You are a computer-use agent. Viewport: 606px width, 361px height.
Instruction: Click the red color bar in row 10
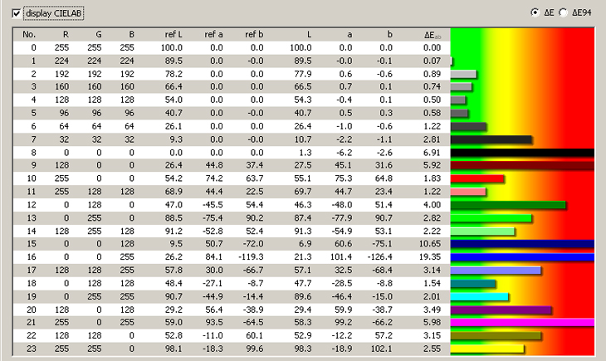point(477,178)
